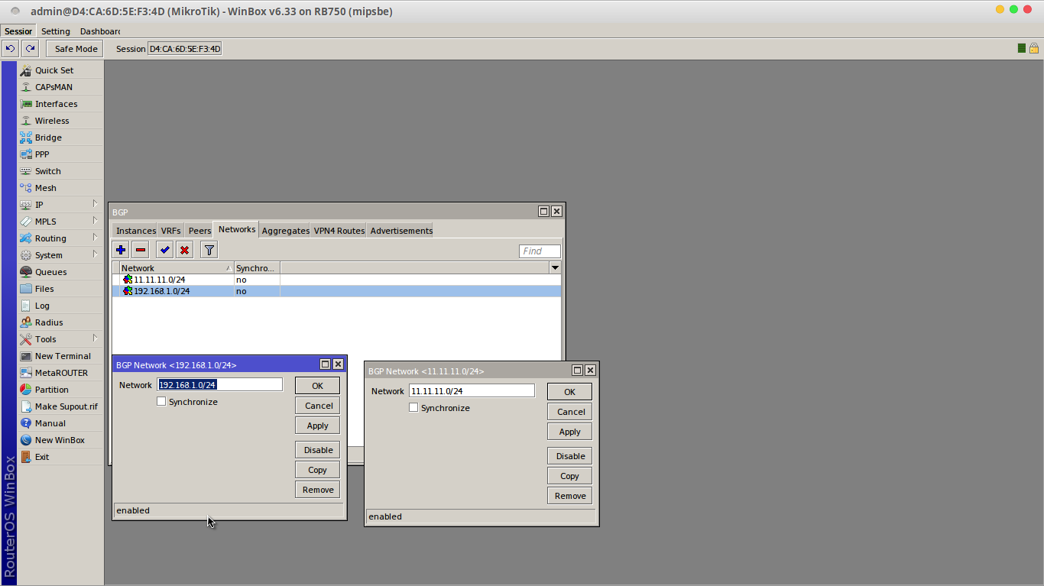Switch to the Peers tab
The image size is (1044, 586).
pyautogui.click(x=199, y=230)
